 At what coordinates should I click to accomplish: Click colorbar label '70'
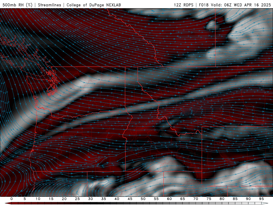(196, 199)
